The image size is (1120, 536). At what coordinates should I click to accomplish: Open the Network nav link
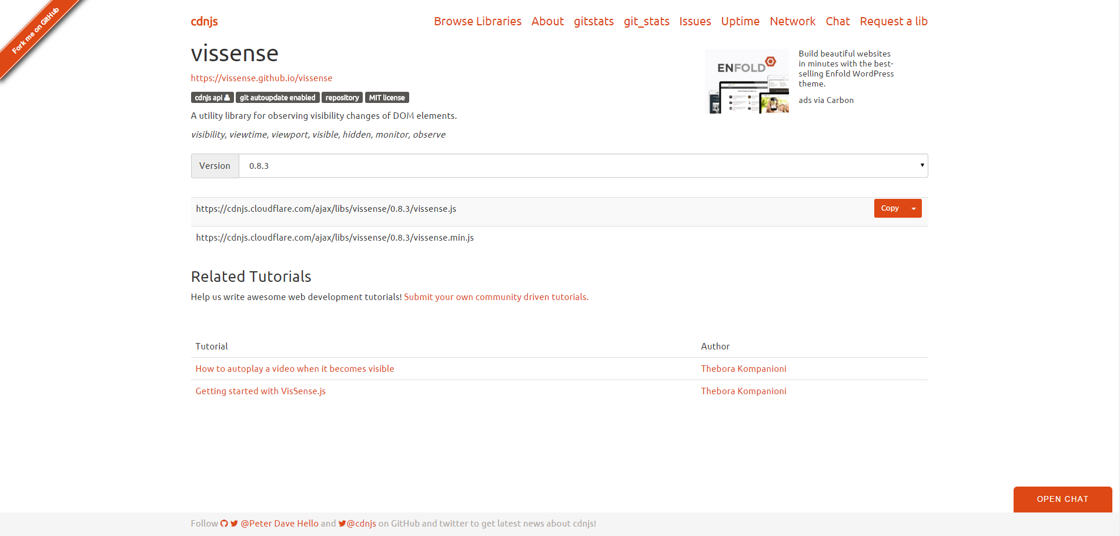coord(793,21)
